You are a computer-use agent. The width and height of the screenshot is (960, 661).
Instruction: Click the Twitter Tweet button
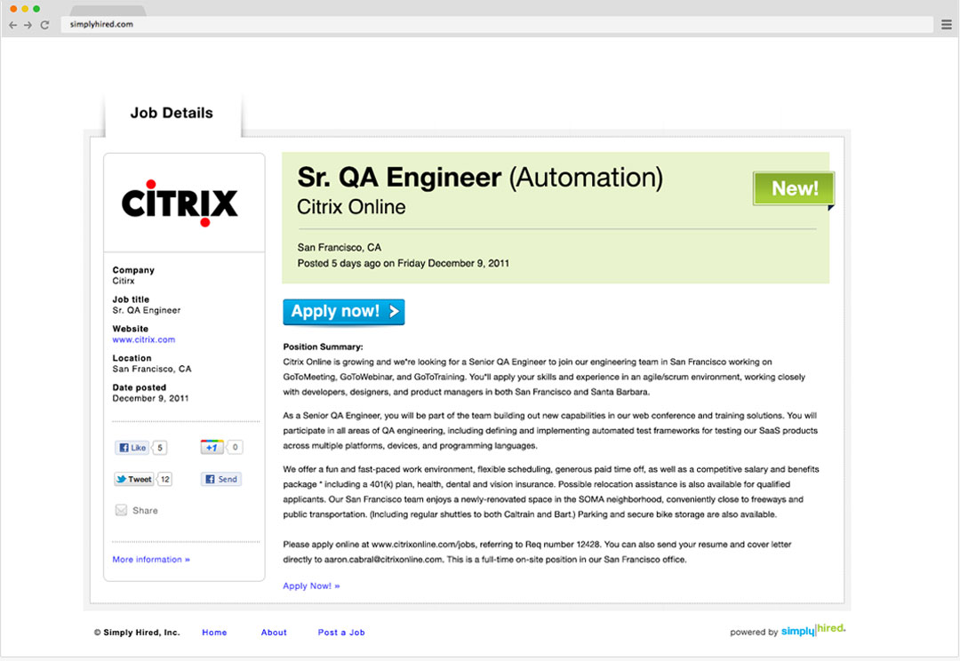click(x=133, y=479)
